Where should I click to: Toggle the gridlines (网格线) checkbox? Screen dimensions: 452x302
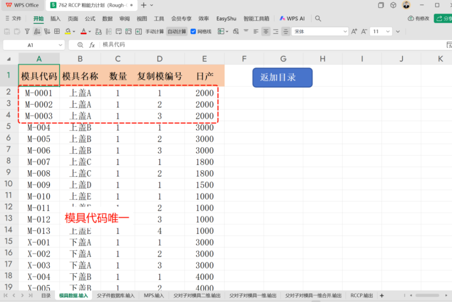tap(193, 32)
